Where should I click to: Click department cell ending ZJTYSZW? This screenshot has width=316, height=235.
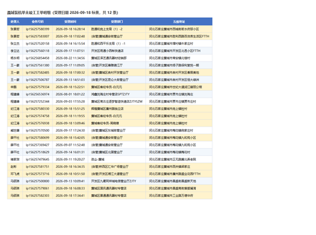pos(117,101)
